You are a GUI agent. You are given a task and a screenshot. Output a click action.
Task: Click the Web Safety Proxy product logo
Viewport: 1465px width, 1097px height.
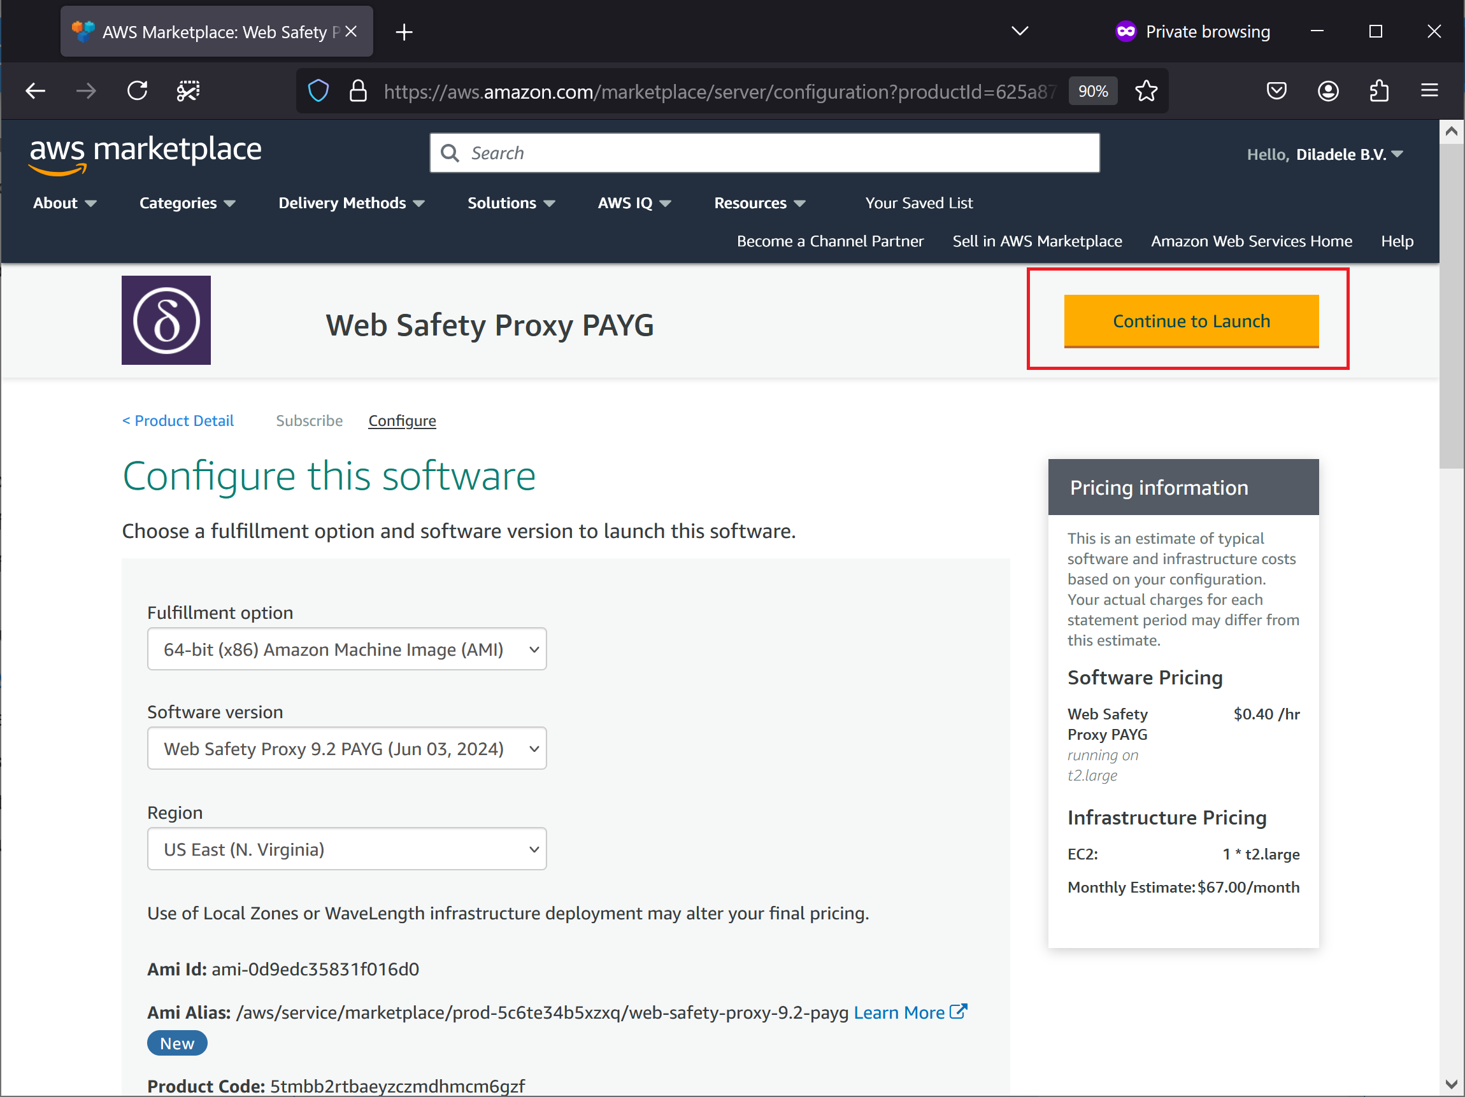click(166, 320)
